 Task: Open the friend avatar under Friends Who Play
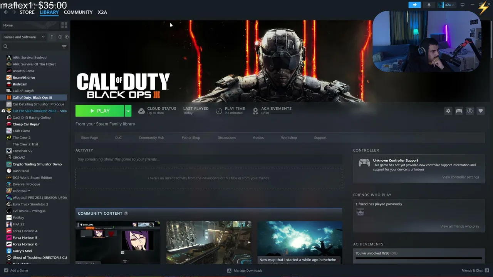(360, 212)
